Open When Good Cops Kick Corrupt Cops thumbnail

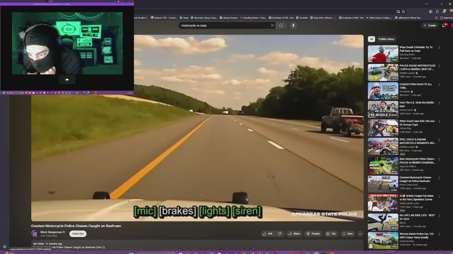(x=383, y=128)
